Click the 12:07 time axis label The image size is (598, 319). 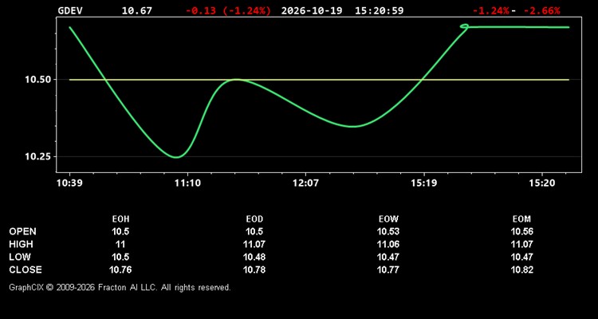pos(305,183)
